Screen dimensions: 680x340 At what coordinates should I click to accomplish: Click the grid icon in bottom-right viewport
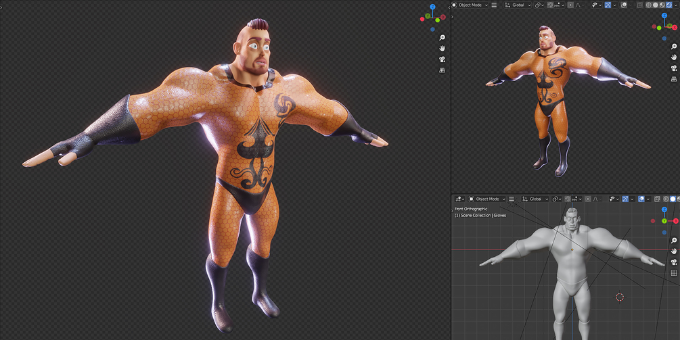[x=674, y=273]
